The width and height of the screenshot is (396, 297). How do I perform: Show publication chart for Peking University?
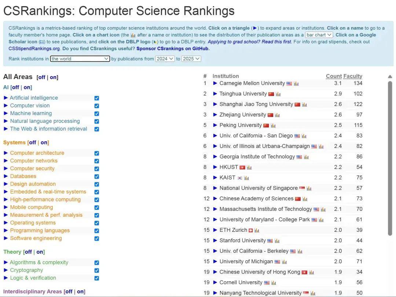(x=273, y=126)
